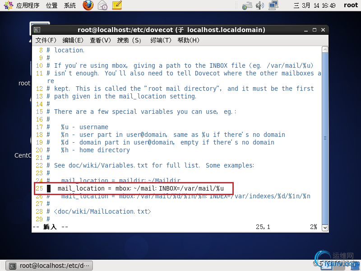Open the 搜索(S) menu in terminal
Screen dimensions: 361x271
(x=129, y=40)
